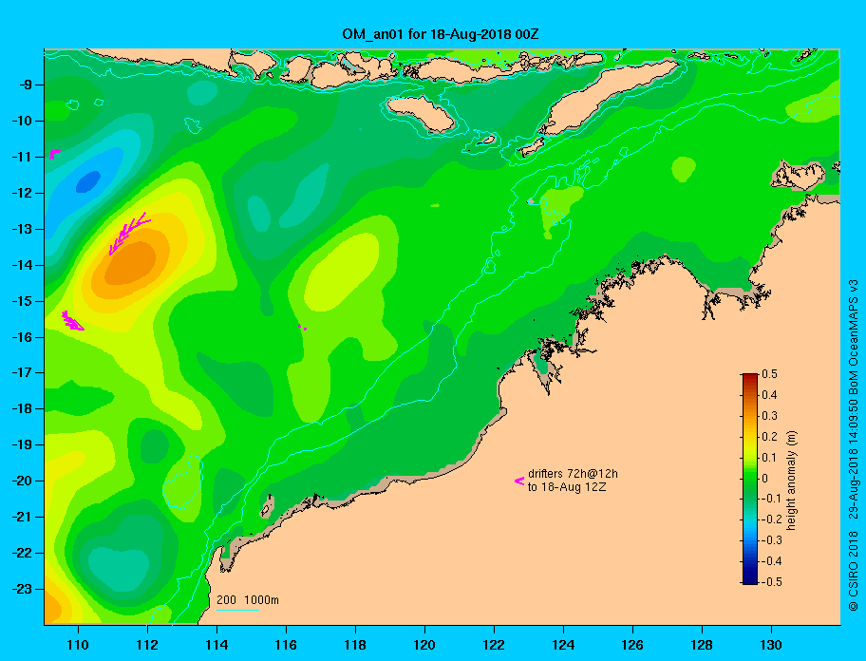Click the dark blue low anomaly eddy
Screen dimensions: 866x661
point(87,181)
